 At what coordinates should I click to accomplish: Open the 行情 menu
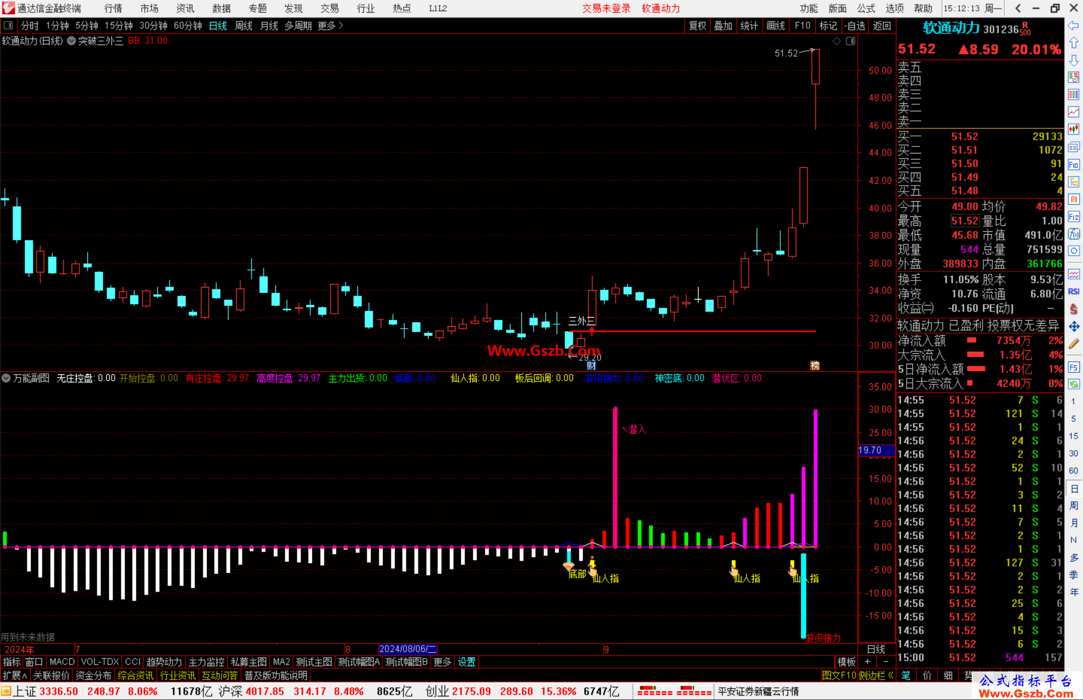[x=113, y=8]
